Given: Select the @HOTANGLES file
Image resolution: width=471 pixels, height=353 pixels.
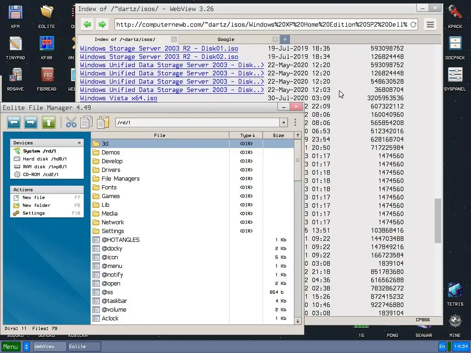Looking at the screenshot, I should click(192, 239).
